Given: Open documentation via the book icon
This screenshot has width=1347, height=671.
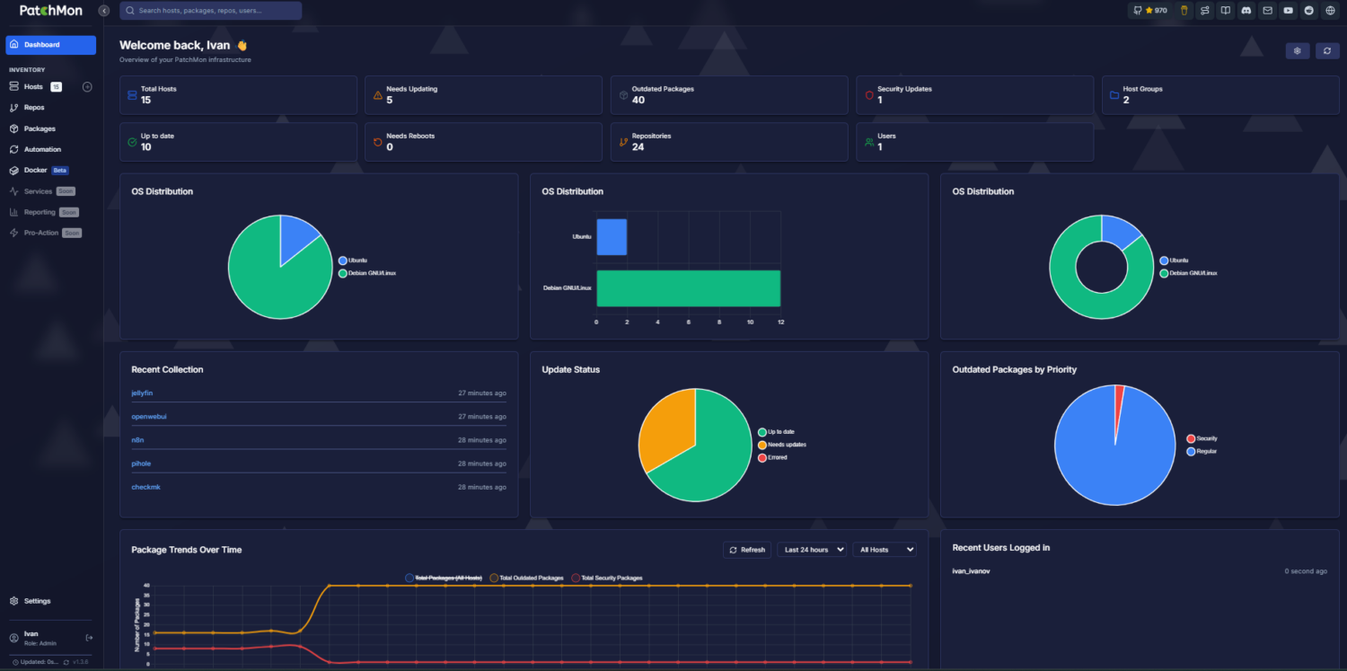Looking at the screenshot, I should coord(1226,11).
